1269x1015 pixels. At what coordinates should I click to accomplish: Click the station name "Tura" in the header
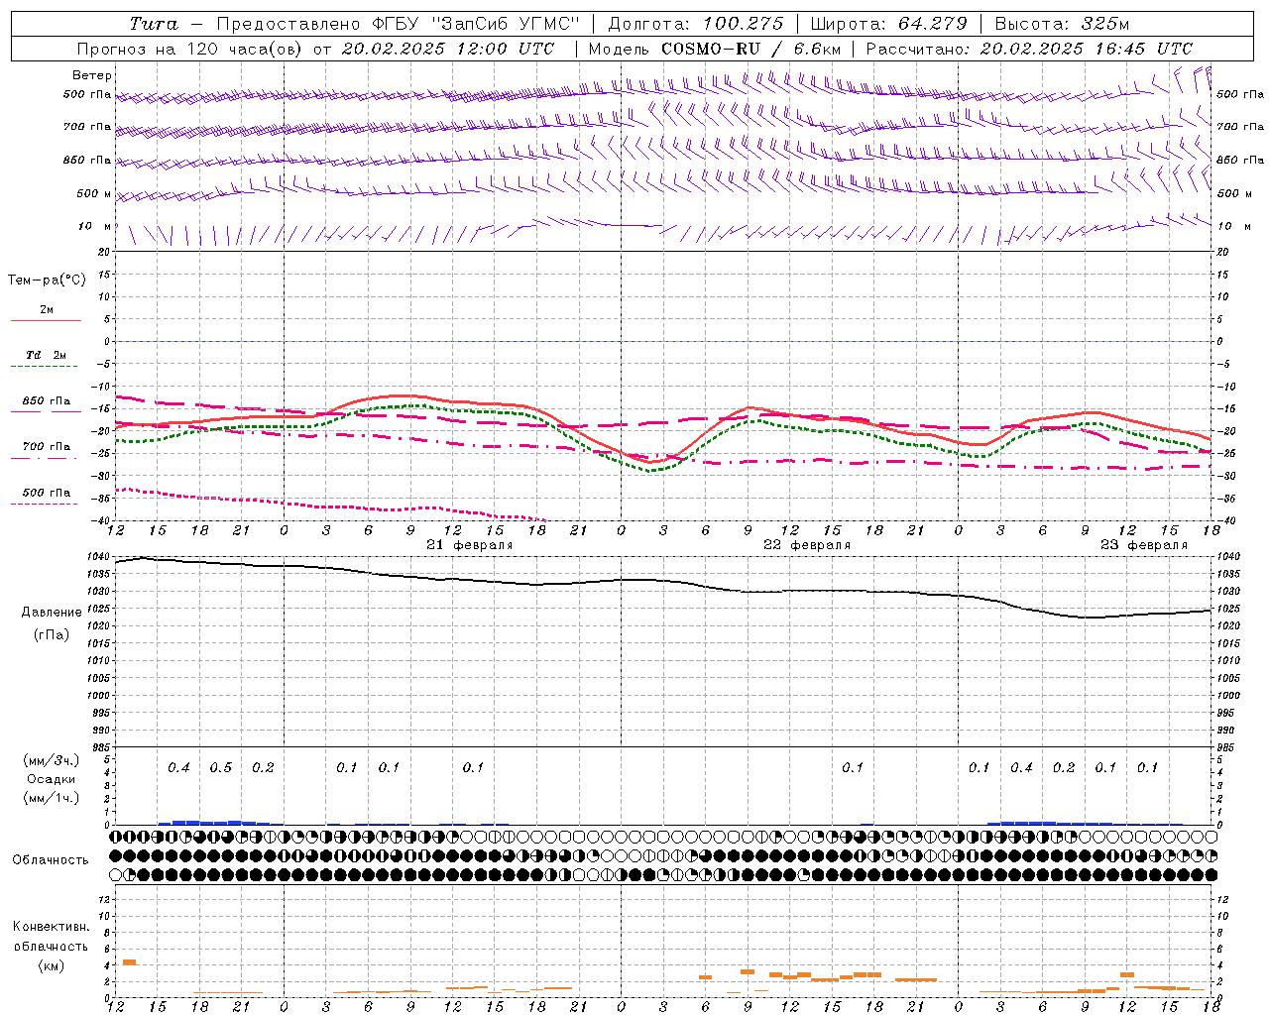tap(154, 24)
